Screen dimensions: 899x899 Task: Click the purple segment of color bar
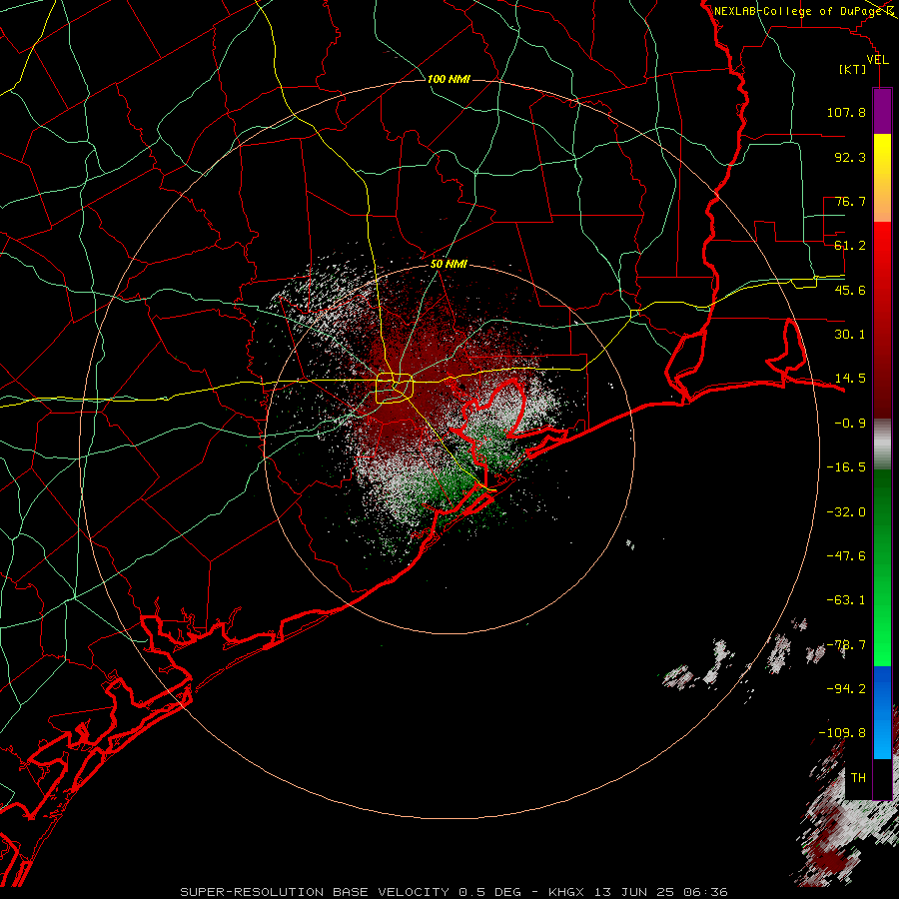click(x=882, y=111)
